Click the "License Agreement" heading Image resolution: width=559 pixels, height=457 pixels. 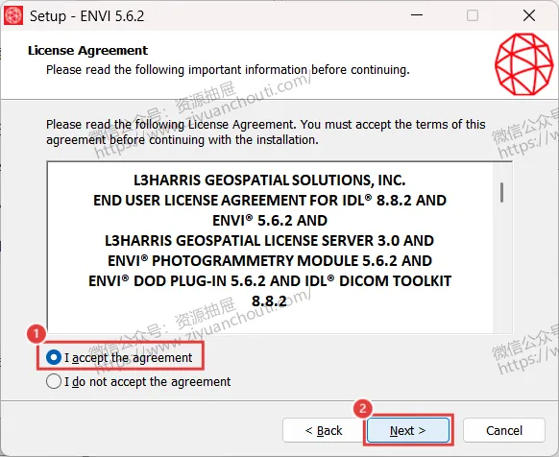coord(87,51)
